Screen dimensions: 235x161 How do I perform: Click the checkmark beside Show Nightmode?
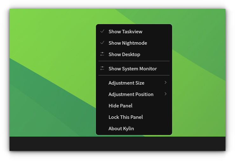tap(102, 43)
